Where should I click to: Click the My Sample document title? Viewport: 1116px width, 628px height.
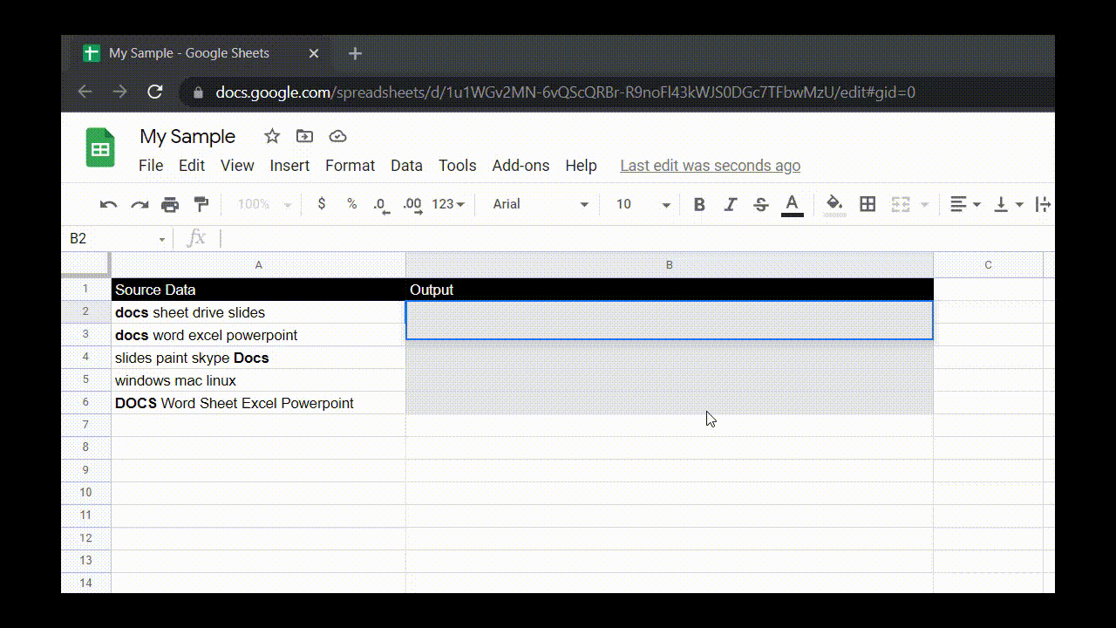[187, 136]
